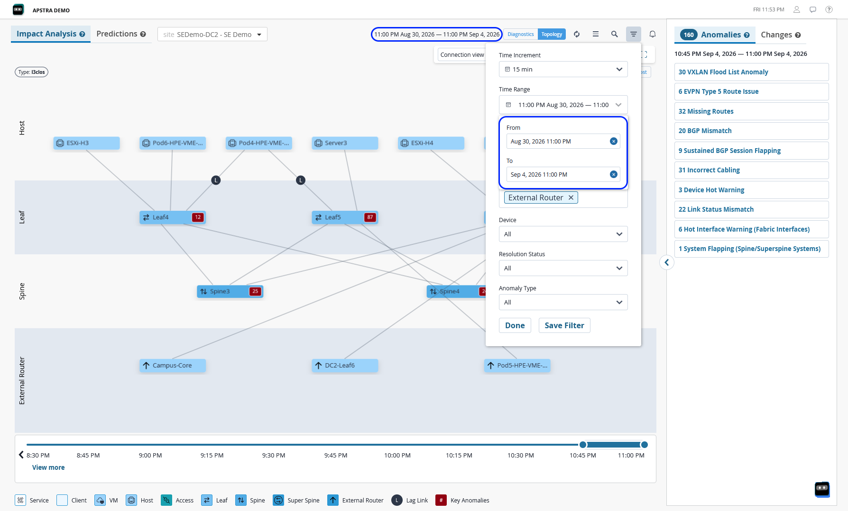Open the user profile icon
Screen dimensions: 848x511
[797, 9]
